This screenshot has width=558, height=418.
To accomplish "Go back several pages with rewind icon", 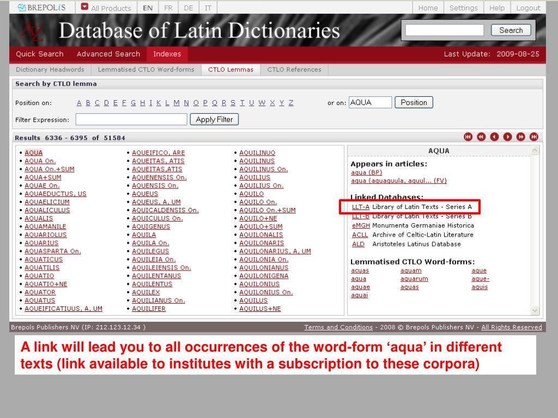I will coord(481,137).
